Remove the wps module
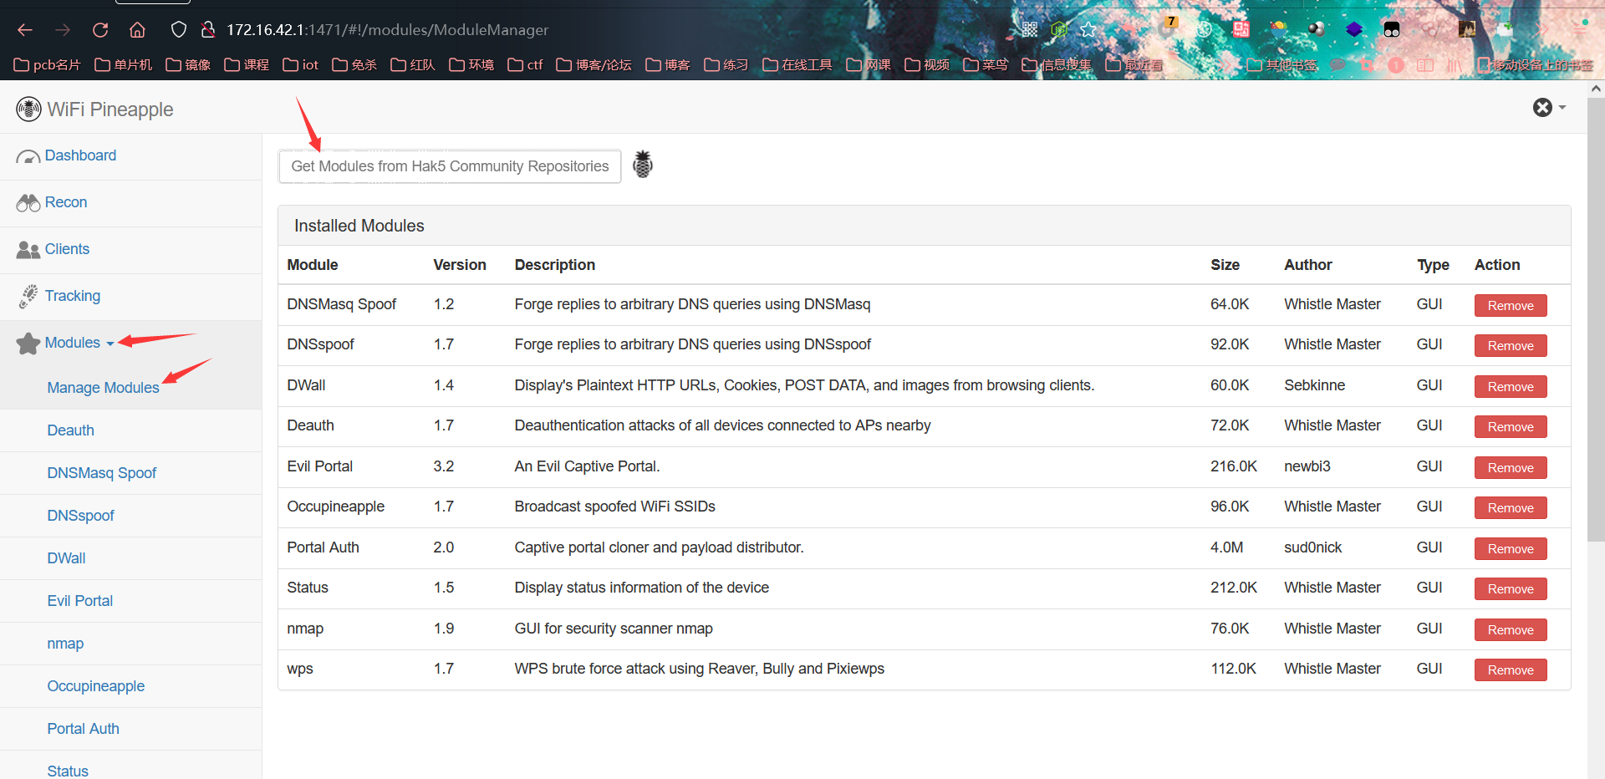Image resolution: width=1605 pixels, height=779 pixels. [x=1510, y=670]
